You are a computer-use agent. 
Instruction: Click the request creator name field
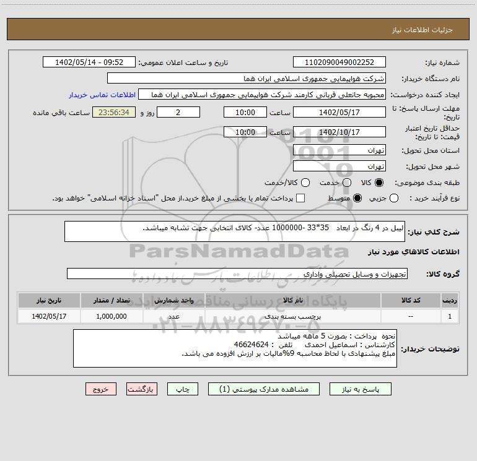point(262,94)
